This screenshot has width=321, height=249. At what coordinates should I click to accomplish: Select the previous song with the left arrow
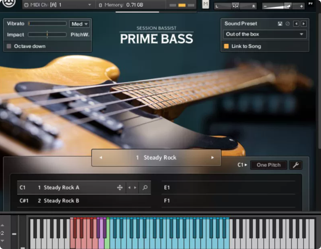pyautogui.click(x=101, y=157)
